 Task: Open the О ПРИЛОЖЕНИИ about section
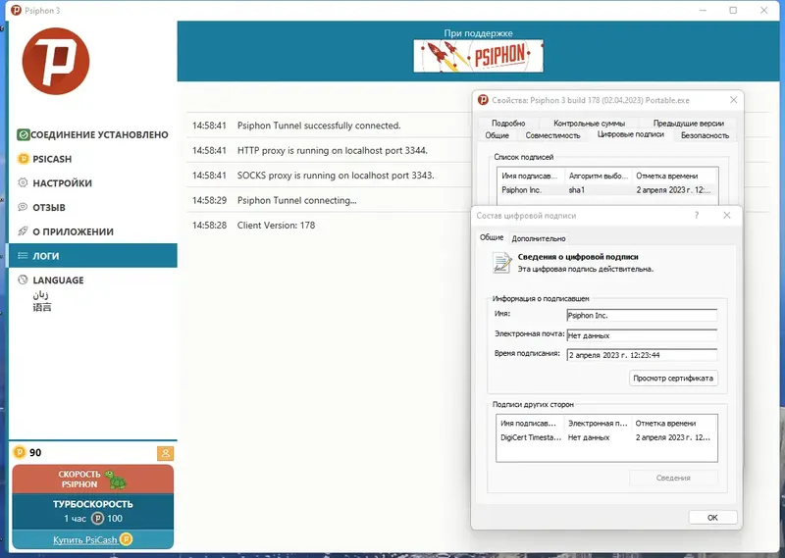pos(92,231)
